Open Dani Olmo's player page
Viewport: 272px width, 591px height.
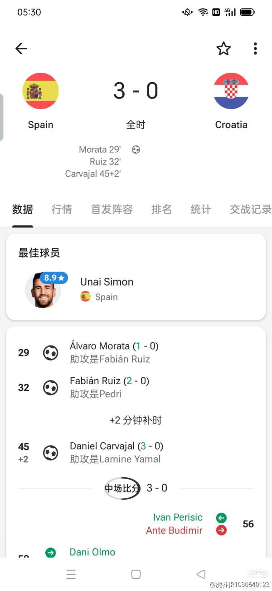pos(92,552)
